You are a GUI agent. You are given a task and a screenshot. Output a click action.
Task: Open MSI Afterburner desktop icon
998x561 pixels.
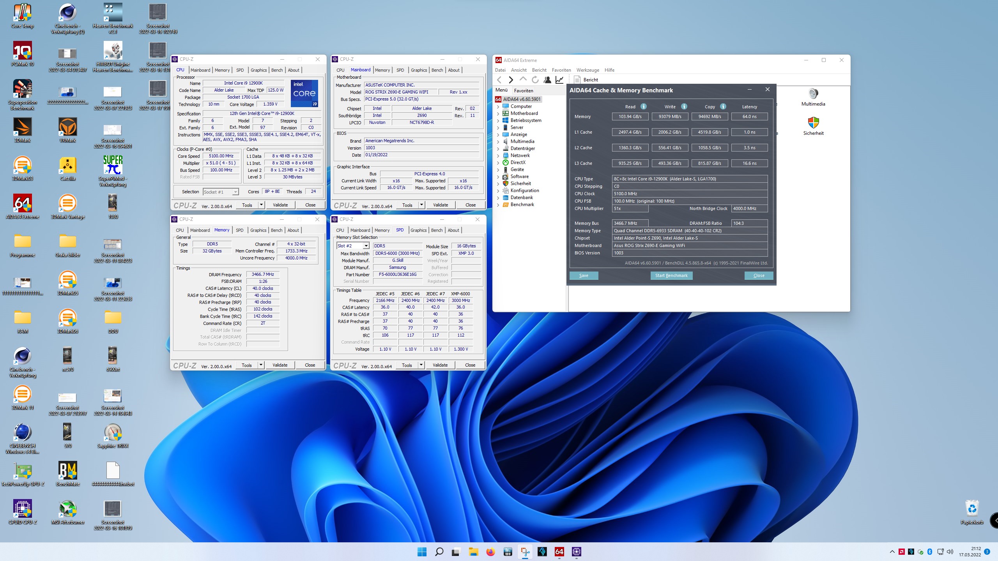[68, 512]
